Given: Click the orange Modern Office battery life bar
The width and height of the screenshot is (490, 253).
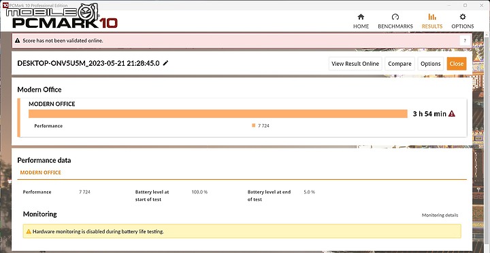Looking at the screenshot, I should (218, 114).
